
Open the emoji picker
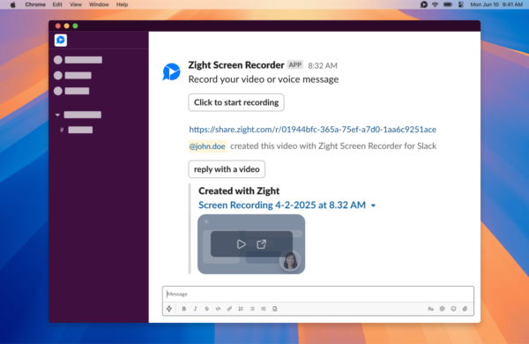point(454,309)
